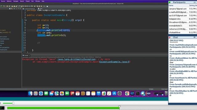Open Reminders from the dock

pyautogui.click(x=88, y=93)
